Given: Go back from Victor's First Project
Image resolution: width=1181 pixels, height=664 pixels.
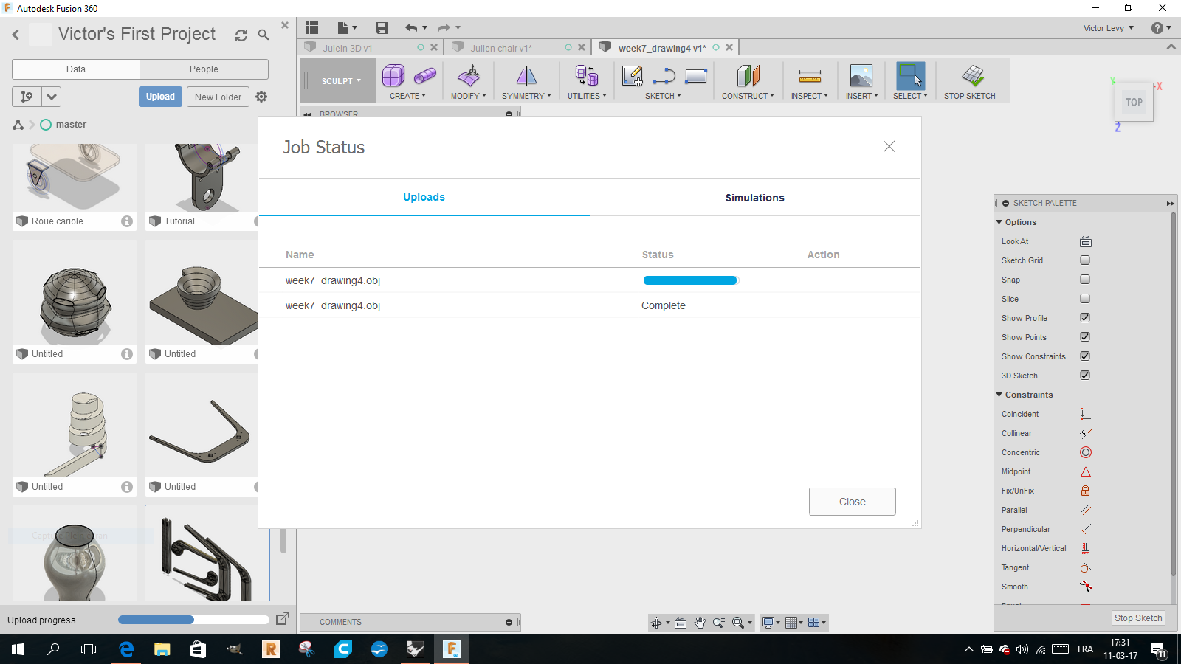Looking at the screenshot, I should 16,35.
